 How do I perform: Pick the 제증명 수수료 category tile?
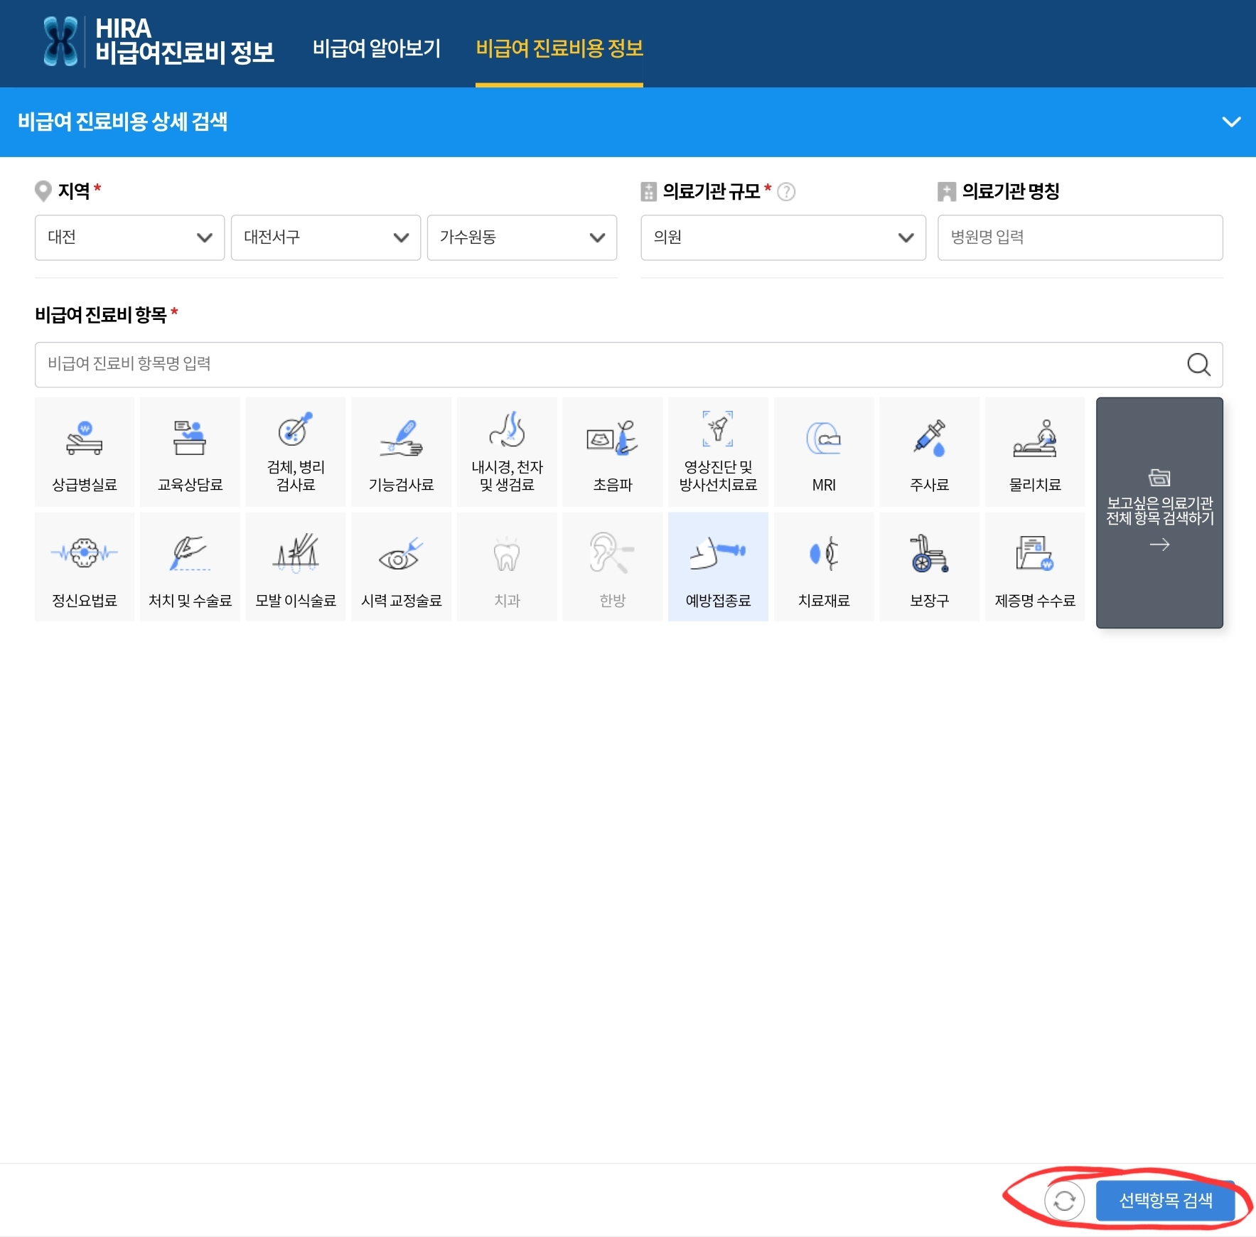(1035, 567)
